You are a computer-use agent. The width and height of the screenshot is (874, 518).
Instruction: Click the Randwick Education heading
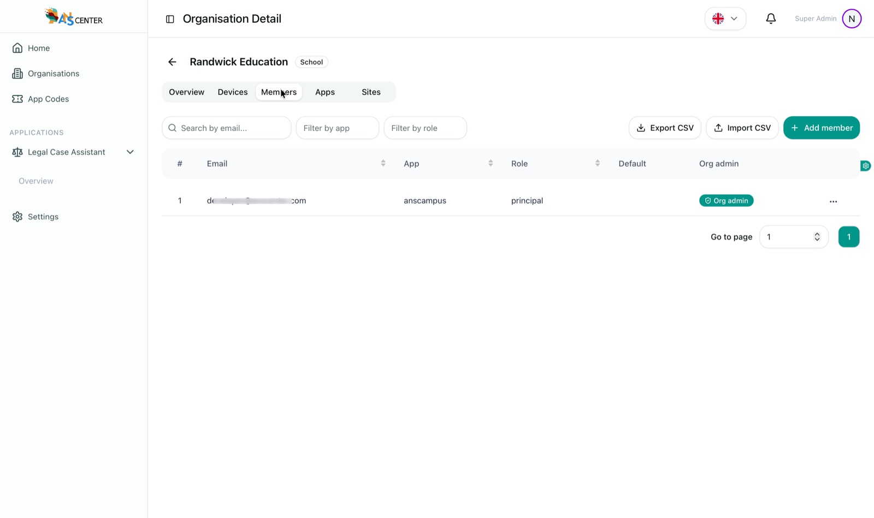point(239,62)
